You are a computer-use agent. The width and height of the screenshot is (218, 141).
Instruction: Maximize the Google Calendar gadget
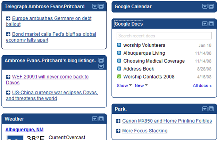(211, 6)
